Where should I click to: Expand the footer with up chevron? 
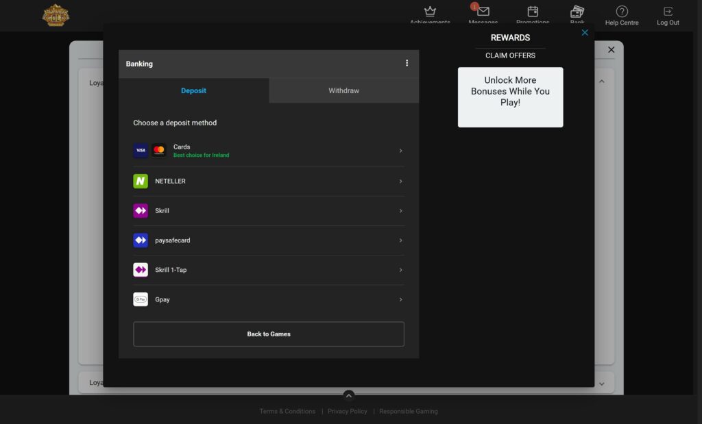(348, 395)
